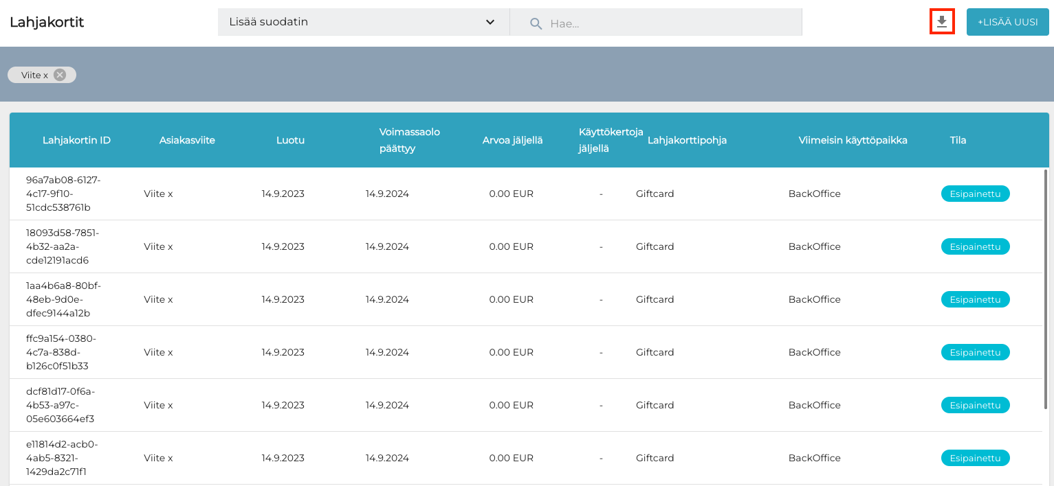Sort by 'Voimassaolo päättyy' column header

(x=409, y=140)
